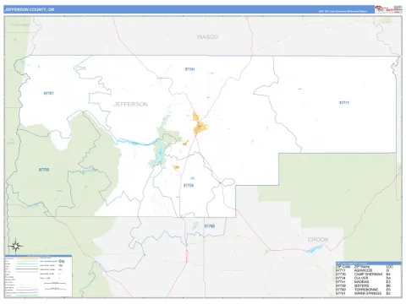Viewport: 406px width, 304px height.
Task: Select the 97761 ZIP label on the map
Action: pos(49,93)
